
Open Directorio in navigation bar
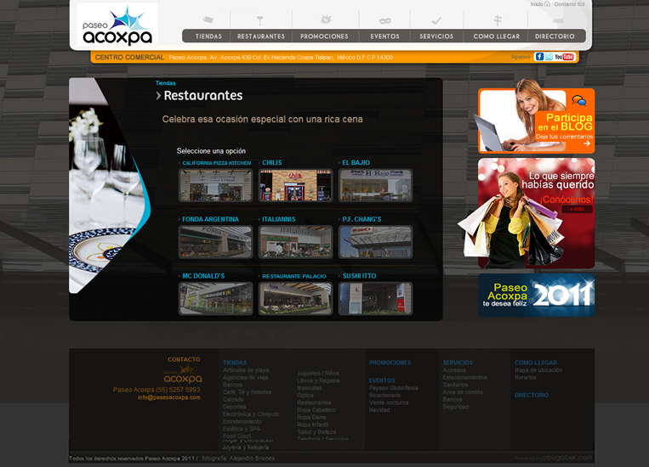tap(555, 37)
